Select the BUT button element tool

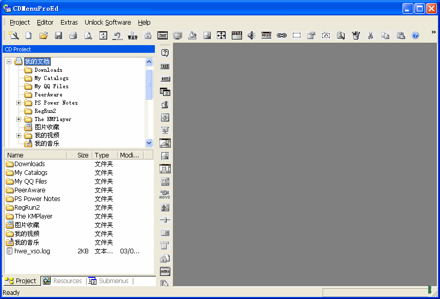(165, 79)
